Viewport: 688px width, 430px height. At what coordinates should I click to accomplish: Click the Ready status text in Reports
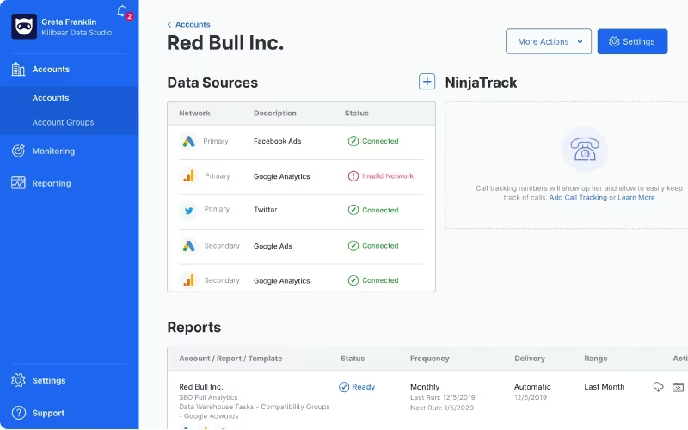[363, 386]
